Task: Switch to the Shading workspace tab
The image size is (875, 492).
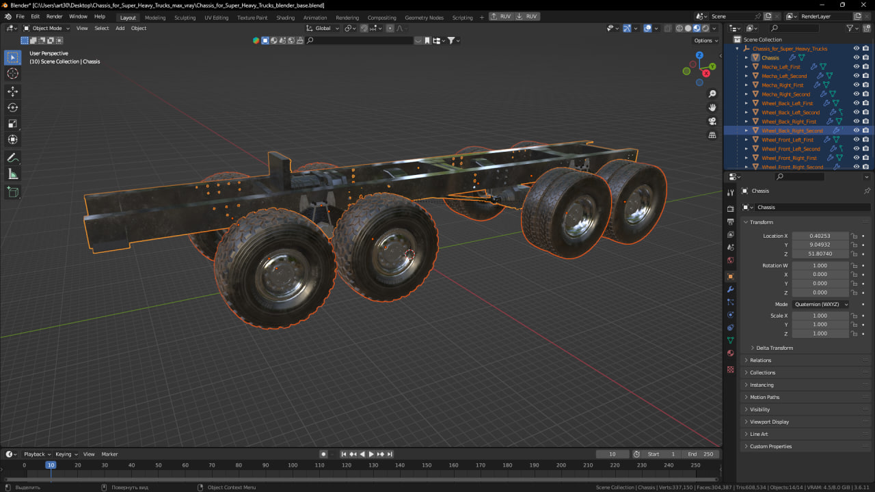Action: click(x=285, y=17)
